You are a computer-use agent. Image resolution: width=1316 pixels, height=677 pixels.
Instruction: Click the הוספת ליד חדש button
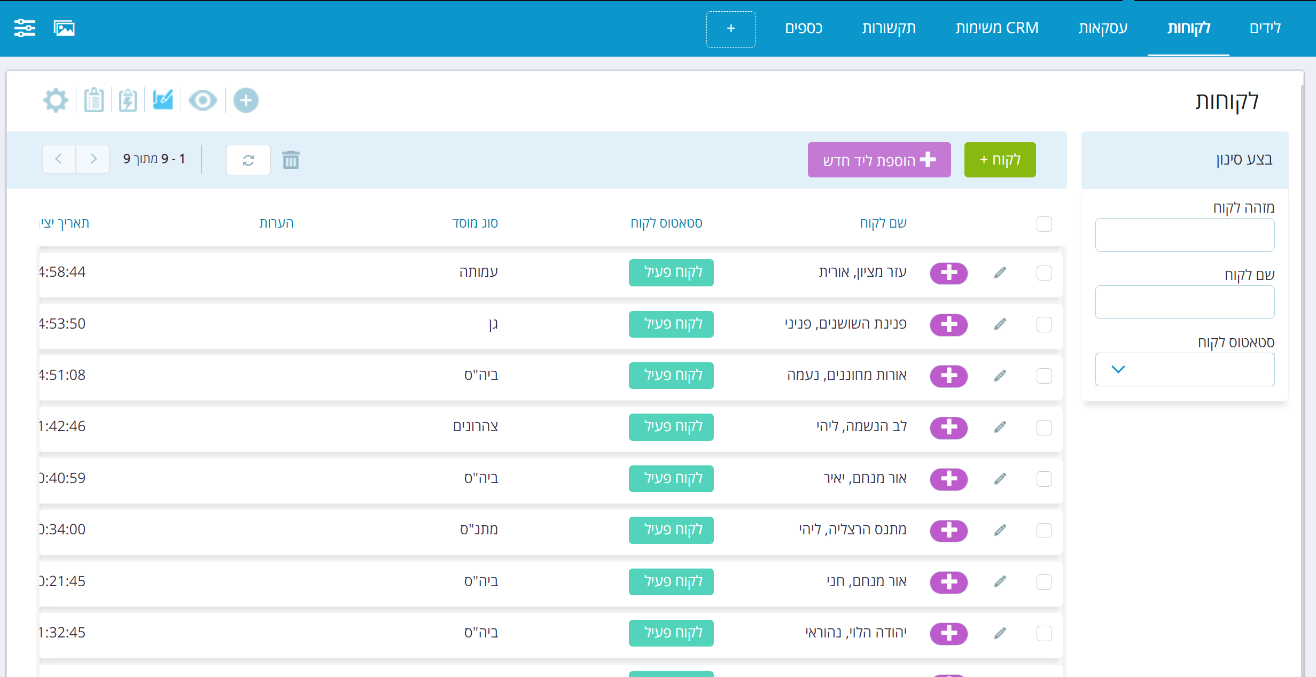pyautogui.click(x=879, y=160)
